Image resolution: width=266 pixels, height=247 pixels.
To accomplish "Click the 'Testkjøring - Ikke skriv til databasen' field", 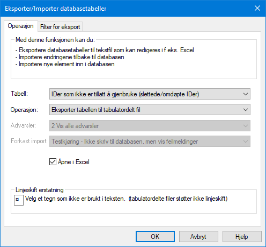I will (150, 142).
